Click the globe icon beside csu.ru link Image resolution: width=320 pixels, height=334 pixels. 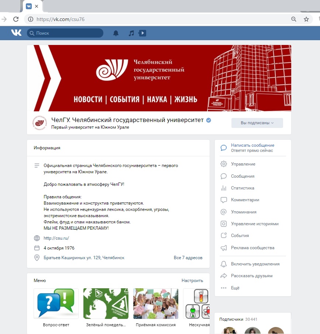pyautogui.click(x=37, y=238)
